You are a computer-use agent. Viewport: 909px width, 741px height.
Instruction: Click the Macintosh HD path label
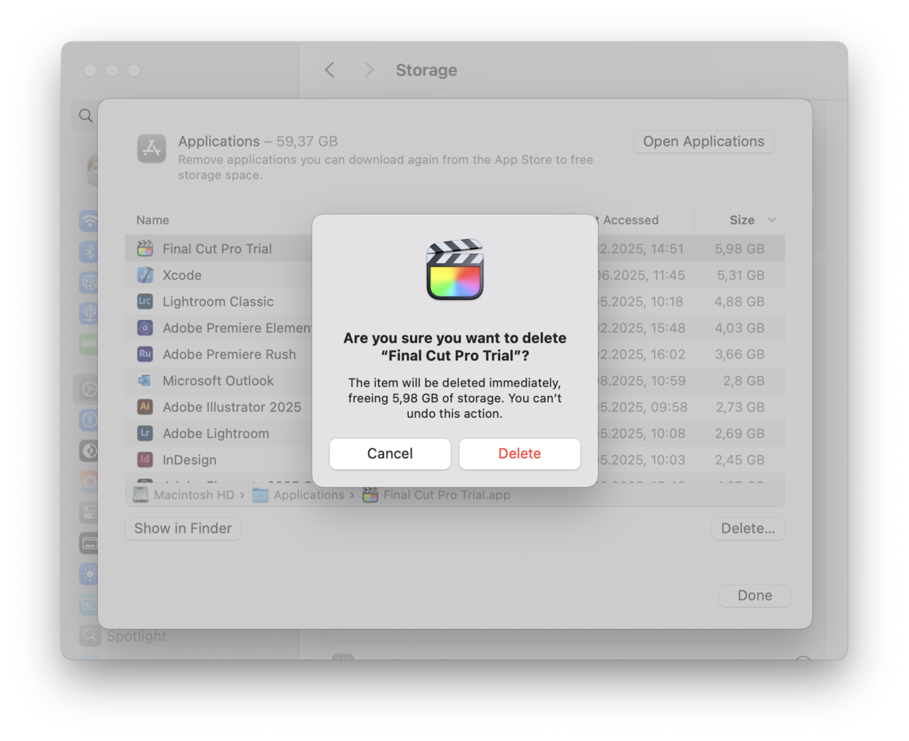tap(194, 494)
